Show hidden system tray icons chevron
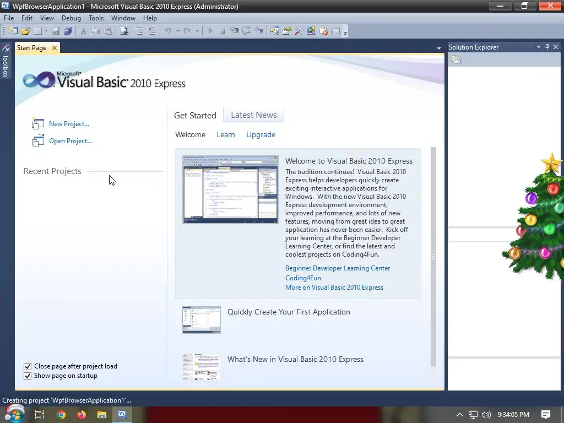 460,415
